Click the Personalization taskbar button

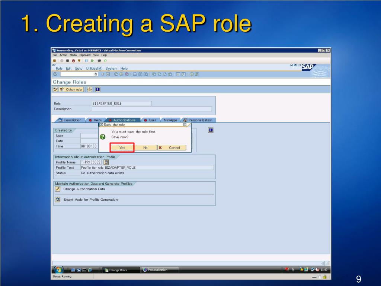coord(160,270)
